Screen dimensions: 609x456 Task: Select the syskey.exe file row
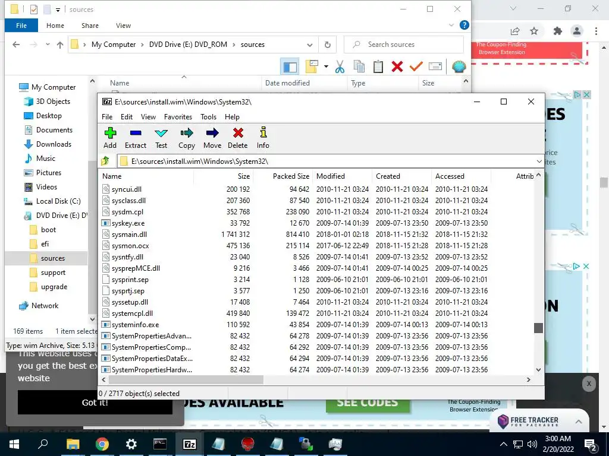click(x=295, y=223)
